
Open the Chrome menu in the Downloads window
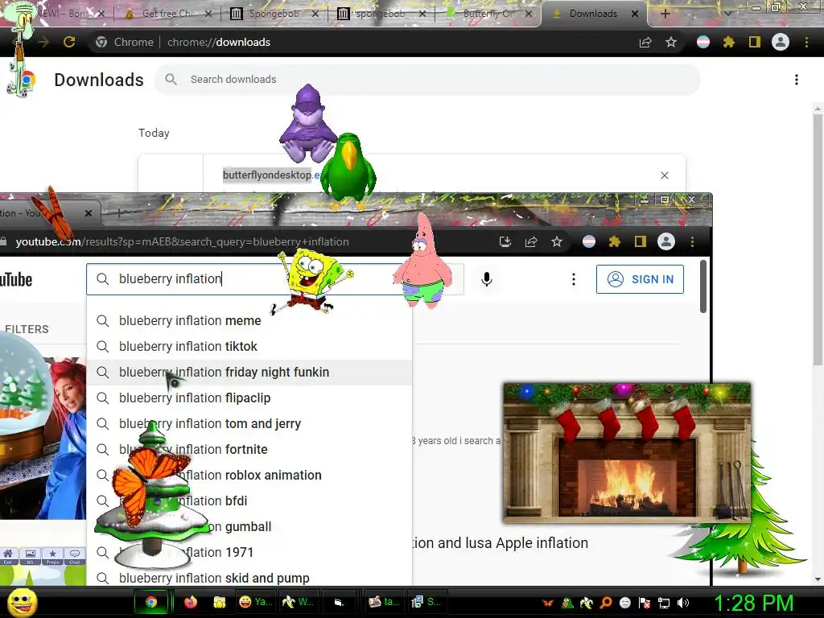pyautogui.click(x=806, y=42)
